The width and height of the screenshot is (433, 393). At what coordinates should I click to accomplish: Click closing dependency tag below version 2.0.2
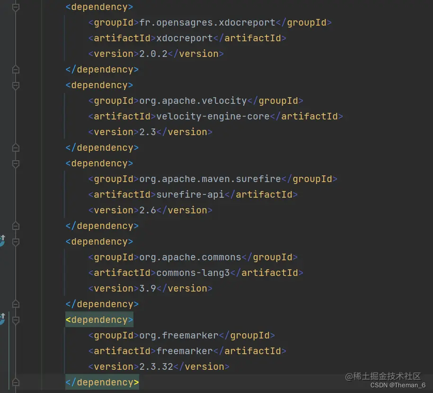tap(102, 69)
